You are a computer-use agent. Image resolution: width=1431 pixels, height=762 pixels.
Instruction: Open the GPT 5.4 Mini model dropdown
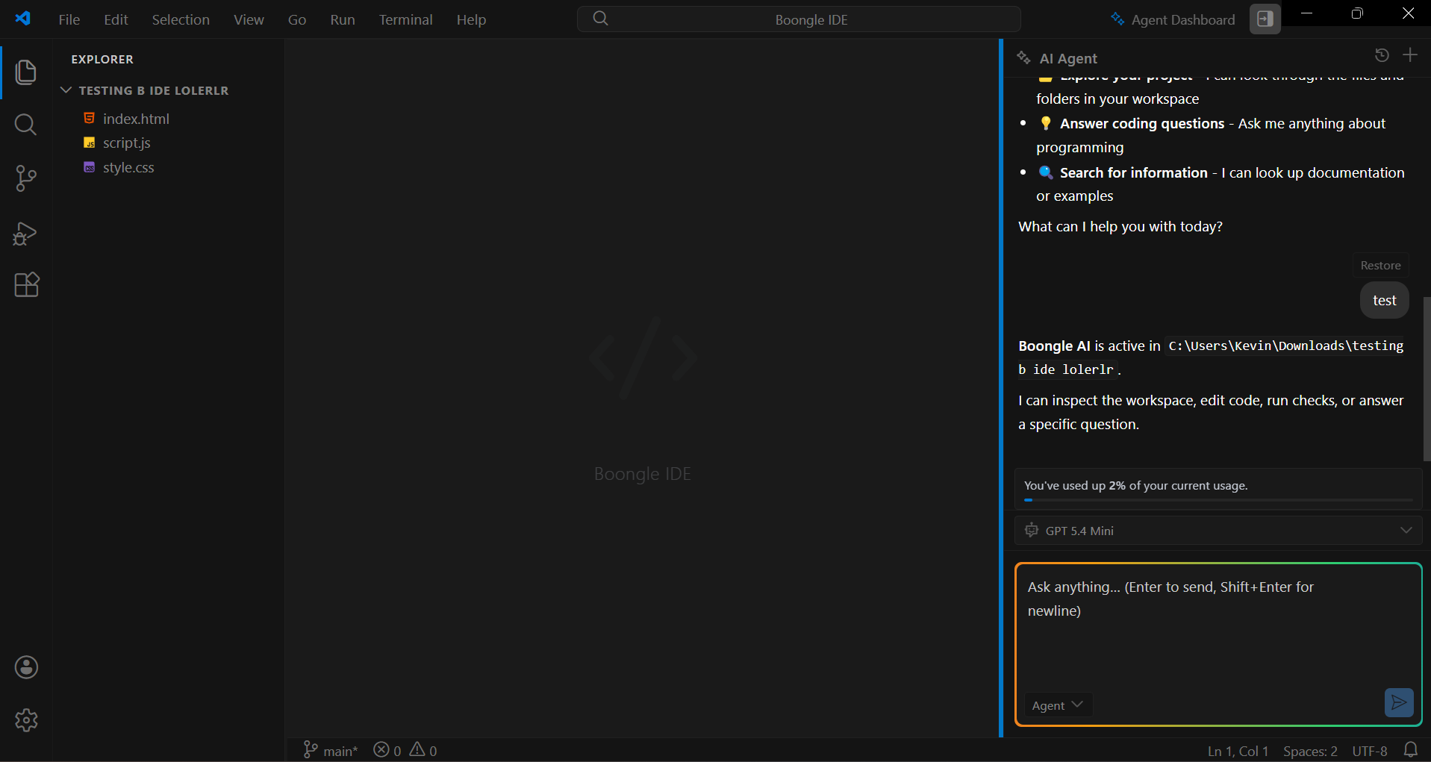coord(1218,530)
